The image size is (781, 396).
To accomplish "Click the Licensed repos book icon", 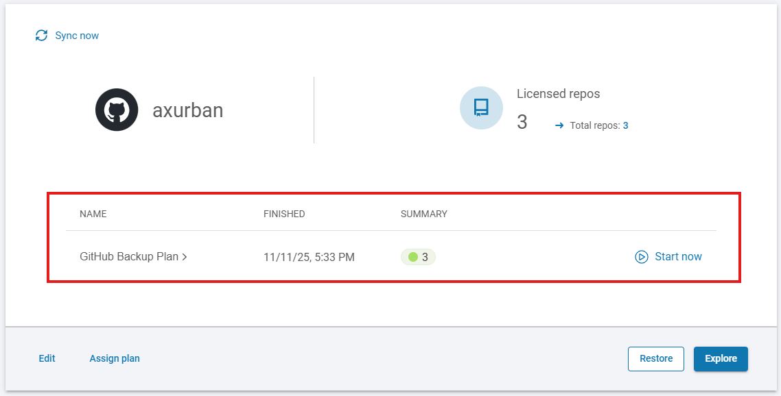I will [x=481, y=108].
